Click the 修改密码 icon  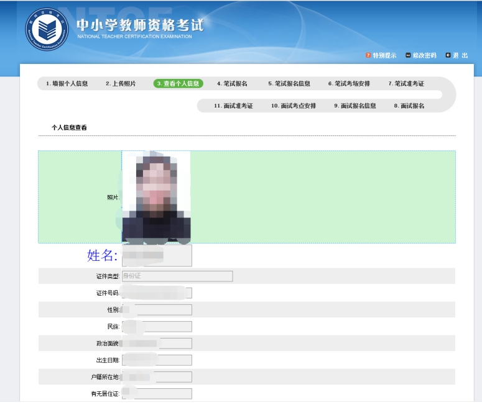(x=408, y=55)
